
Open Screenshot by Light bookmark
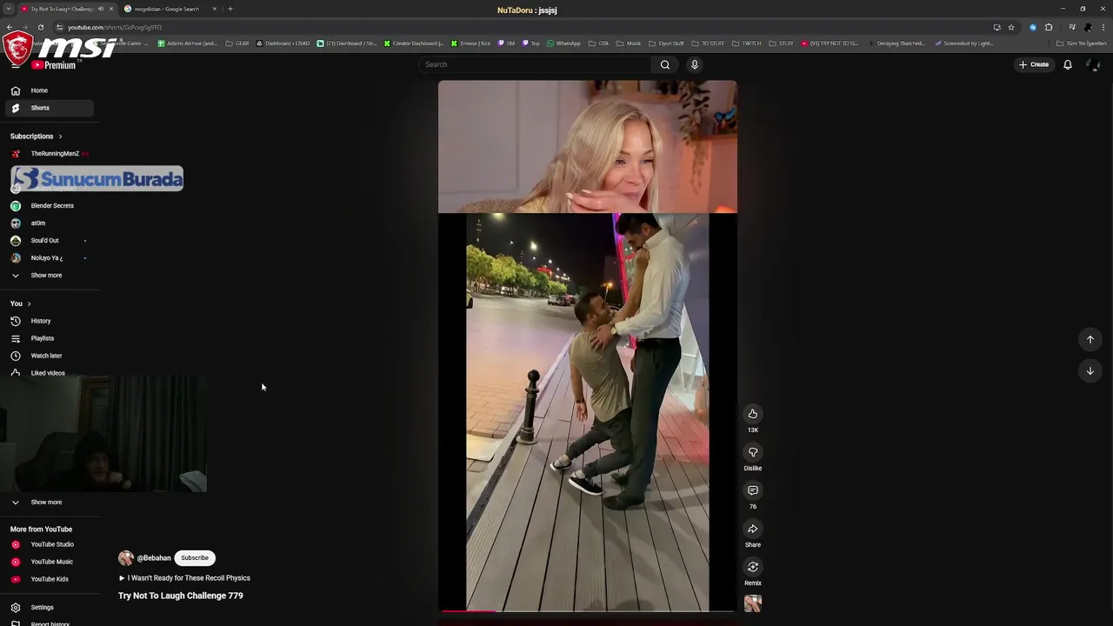click(964, 43)
